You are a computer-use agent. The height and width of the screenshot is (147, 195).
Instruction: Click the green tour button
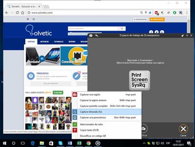58,93
